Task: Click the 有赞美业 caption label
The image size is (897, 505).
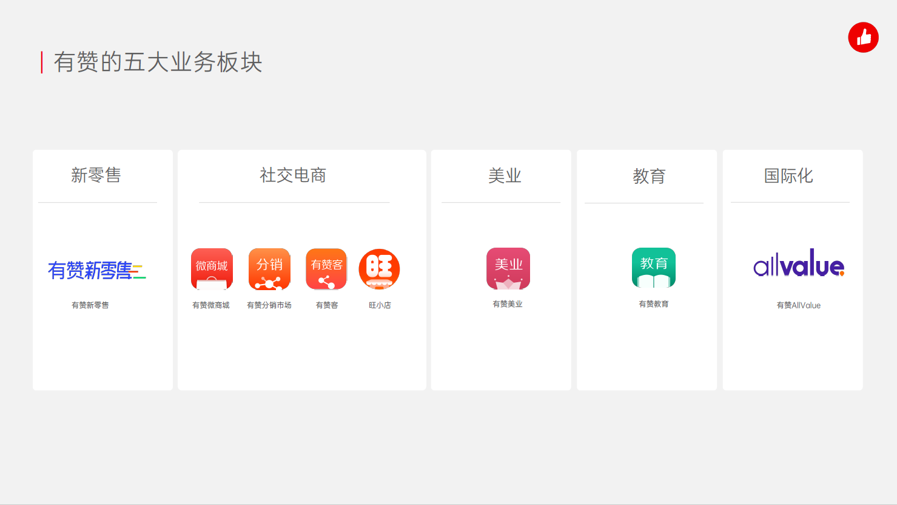Action: (x=508, y=304)
